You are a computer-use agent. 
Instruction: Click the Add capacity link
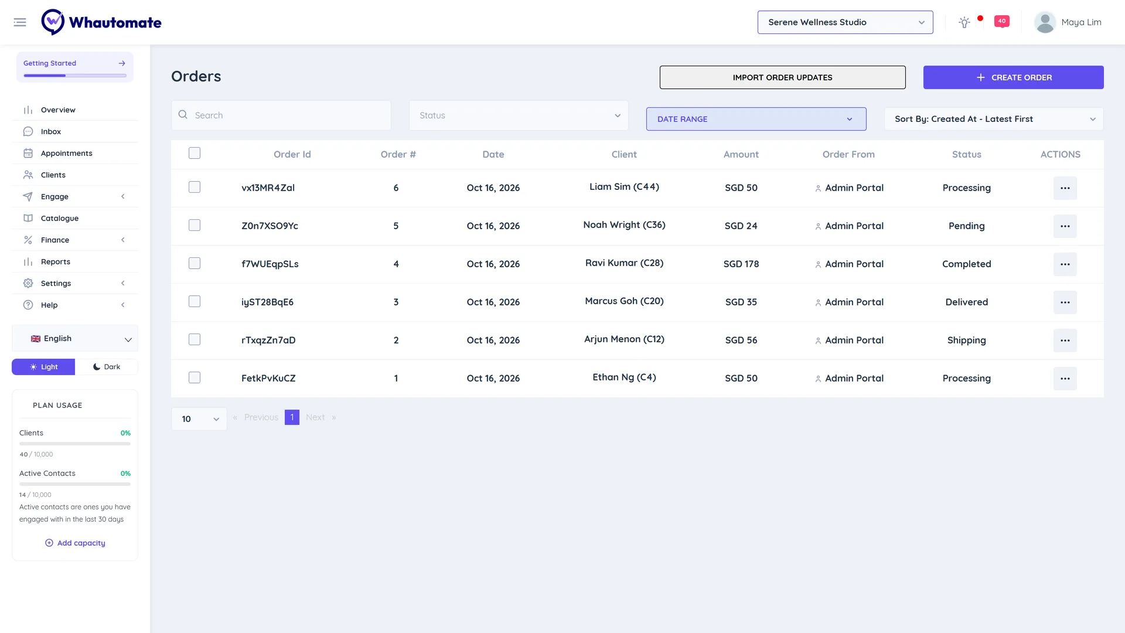click(x=75, y=543)
